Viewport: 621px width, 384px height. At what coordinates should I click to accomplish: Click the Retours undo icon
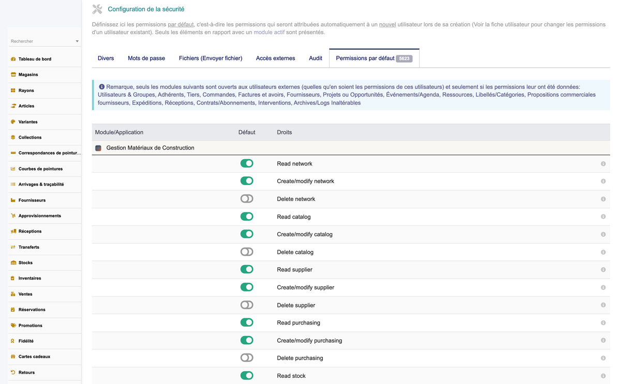pyautogui.click(x=13, y=372)
